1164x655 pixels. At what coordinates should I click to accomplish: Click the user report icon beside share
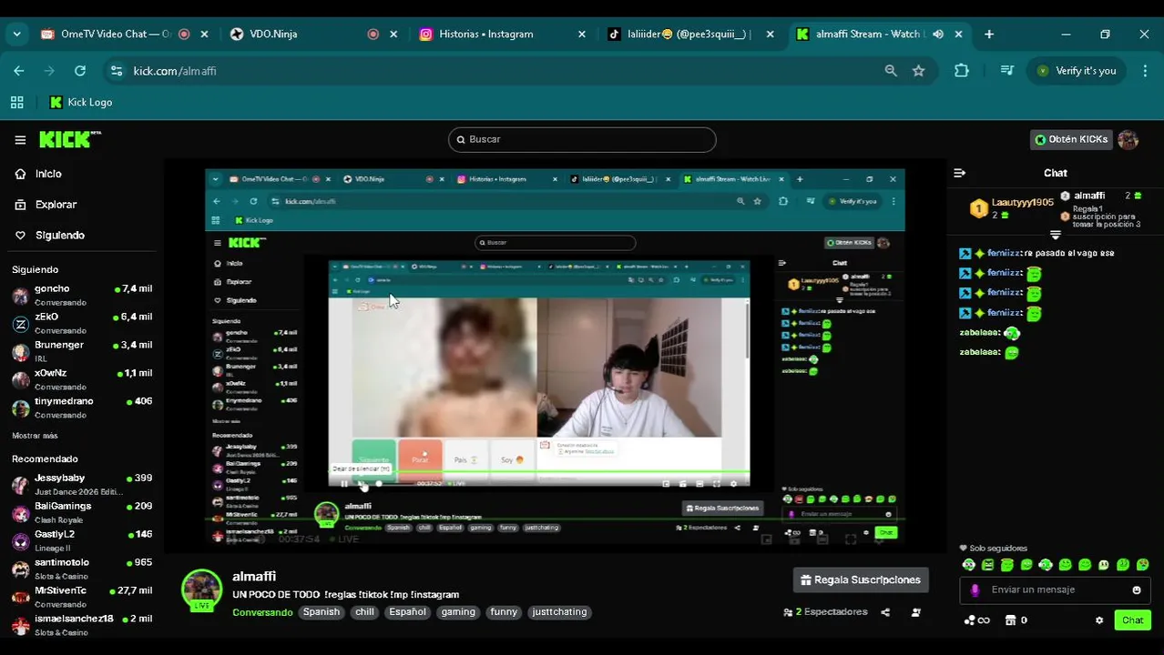[x=915, y=612]
